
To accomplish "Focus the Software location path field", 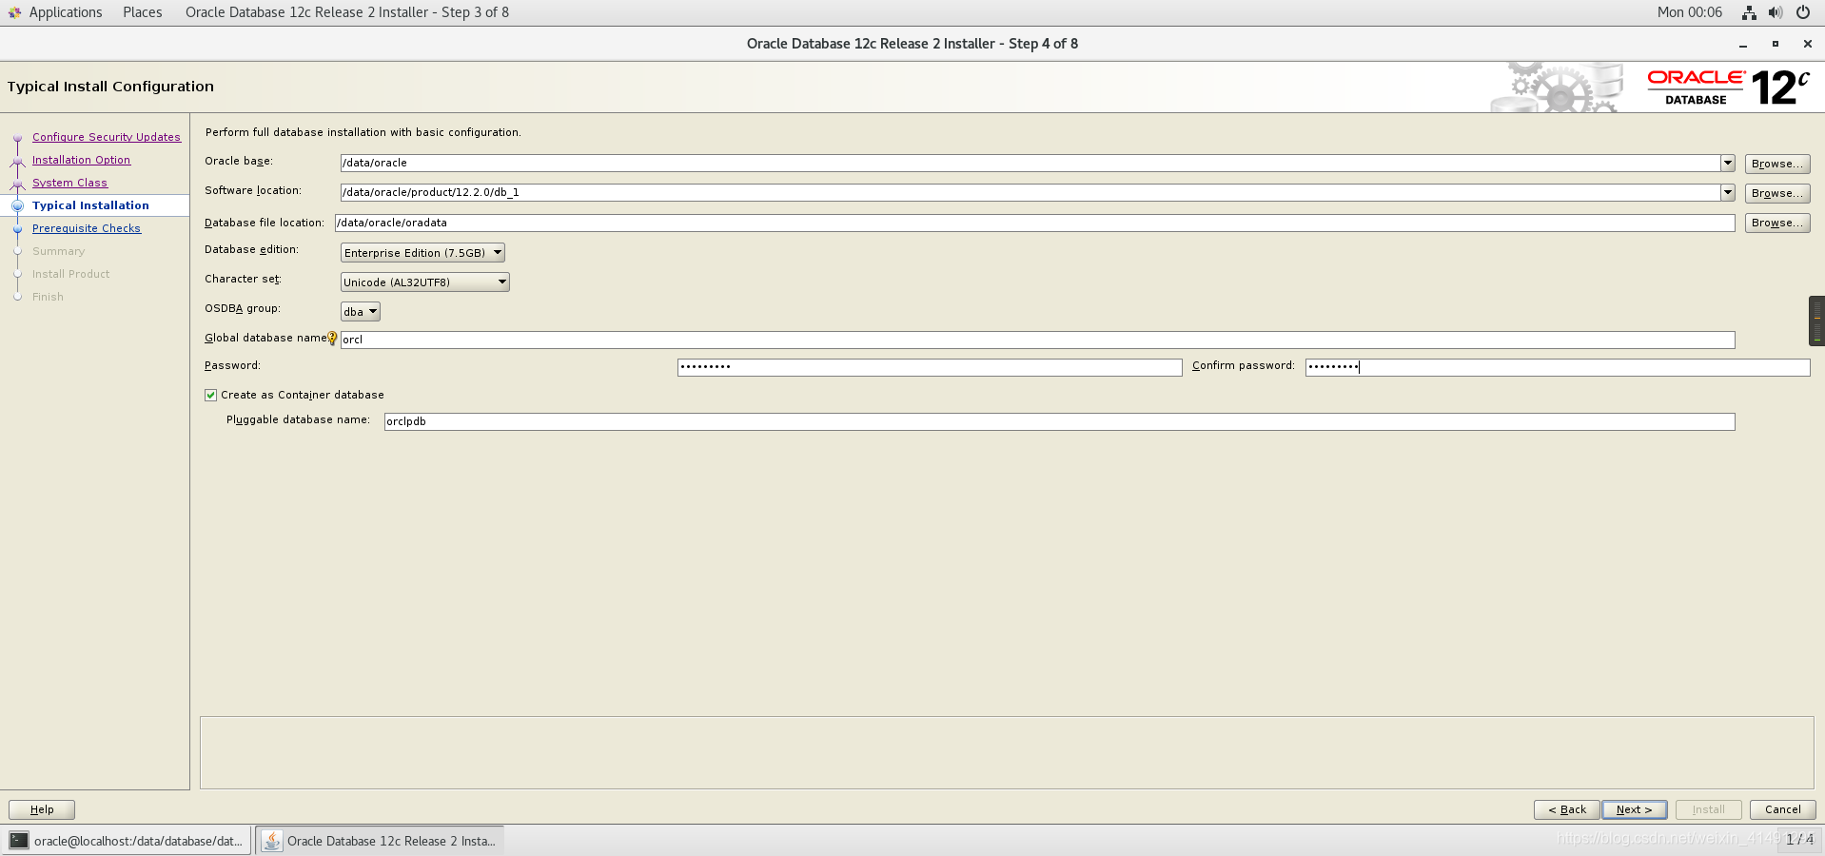I will (1030, 192).
